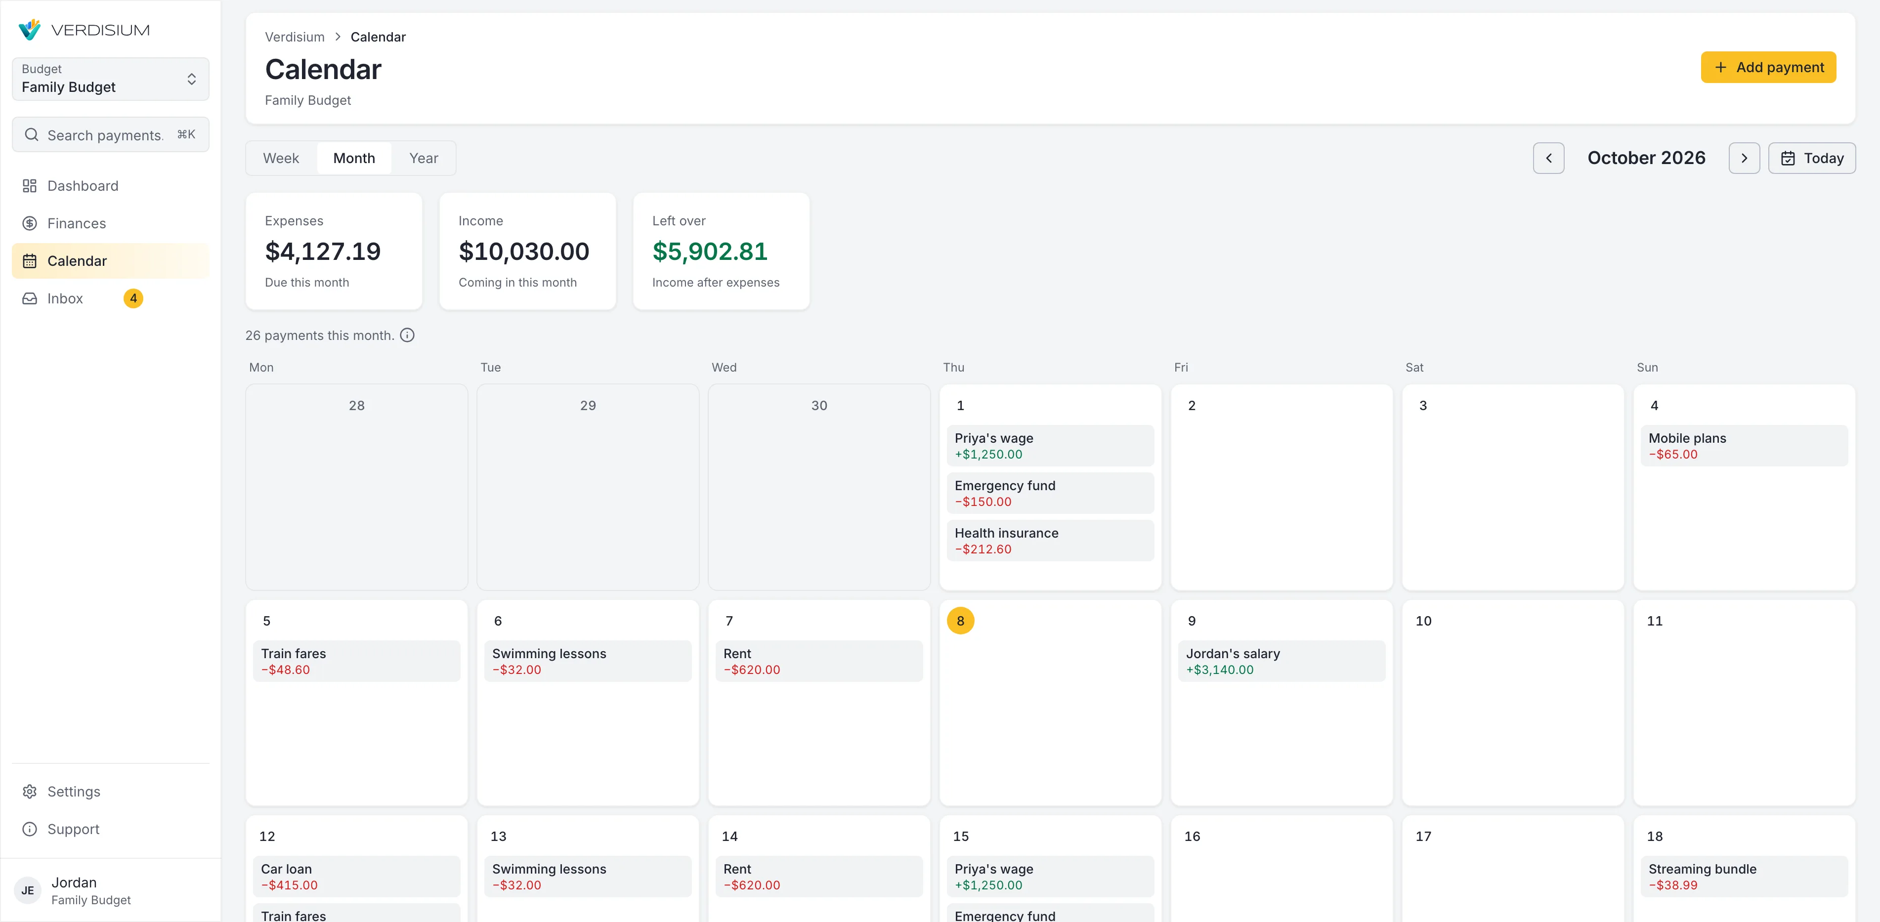Image resolution: width=1880 pixels, height=922 pixels.
Task: Switch to the Week view tab
Action: click(x=281, y=158)
